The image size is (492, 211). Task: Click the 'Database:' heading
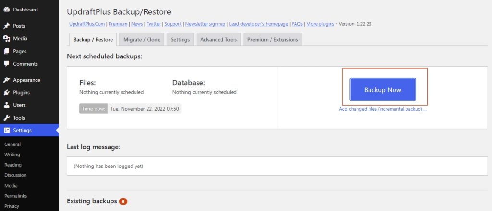(x=188, y=83)
